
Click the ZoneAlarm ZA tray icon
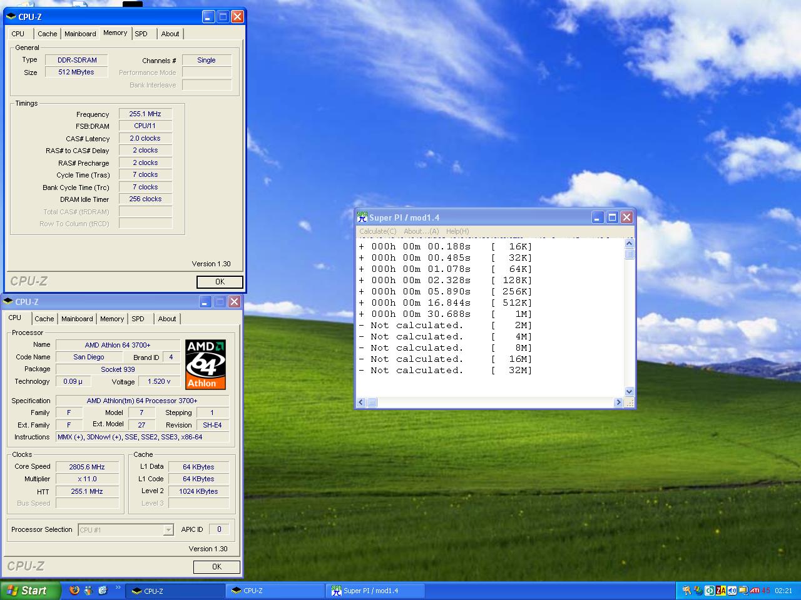pos(721,591)
